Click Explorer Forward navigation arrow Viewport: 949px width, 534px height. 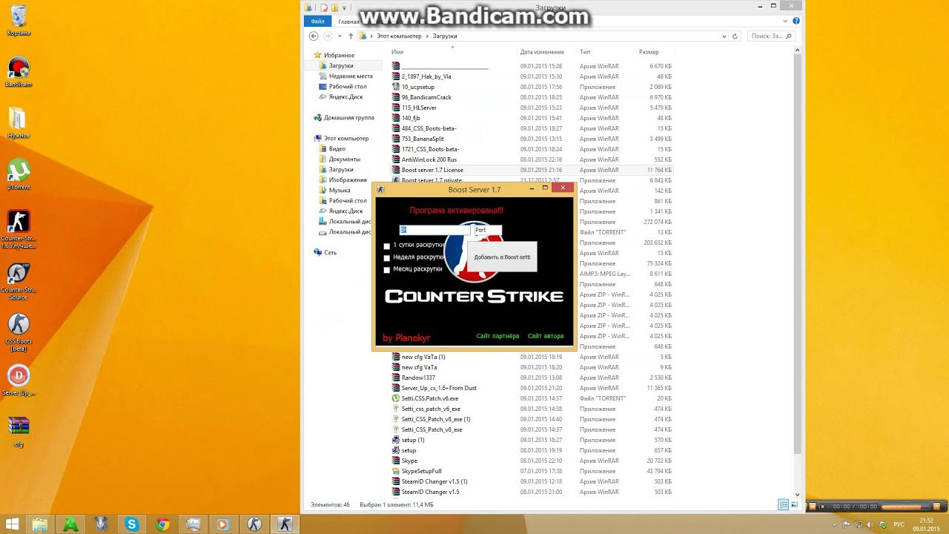(x=328, y=36)
